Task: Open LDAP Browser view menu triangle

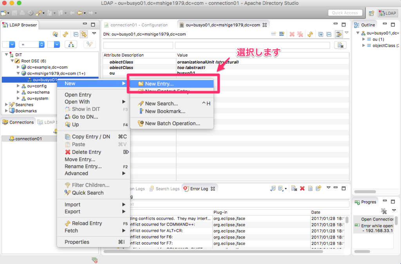Action: pyautogui.click(x=94, y=33)
